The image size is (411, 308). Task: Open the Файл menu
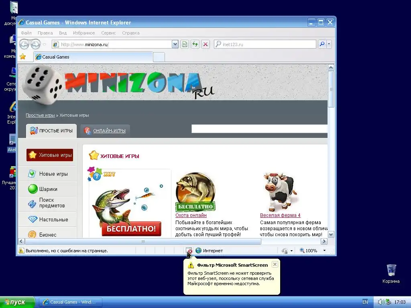pyautogui.click(x=26, y=33)
